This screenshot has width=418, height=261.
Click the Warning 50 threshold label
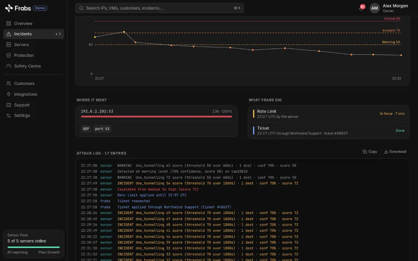click(x=391, y=42)
